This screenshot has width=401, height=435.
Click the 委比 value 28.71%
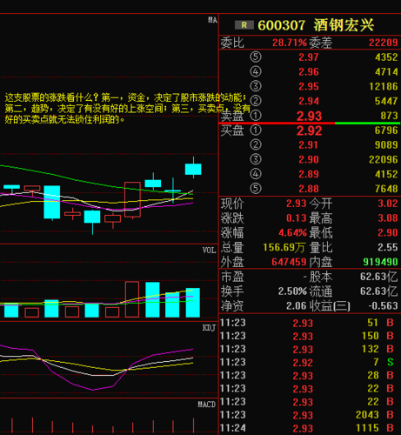click(x=290, y=43)
